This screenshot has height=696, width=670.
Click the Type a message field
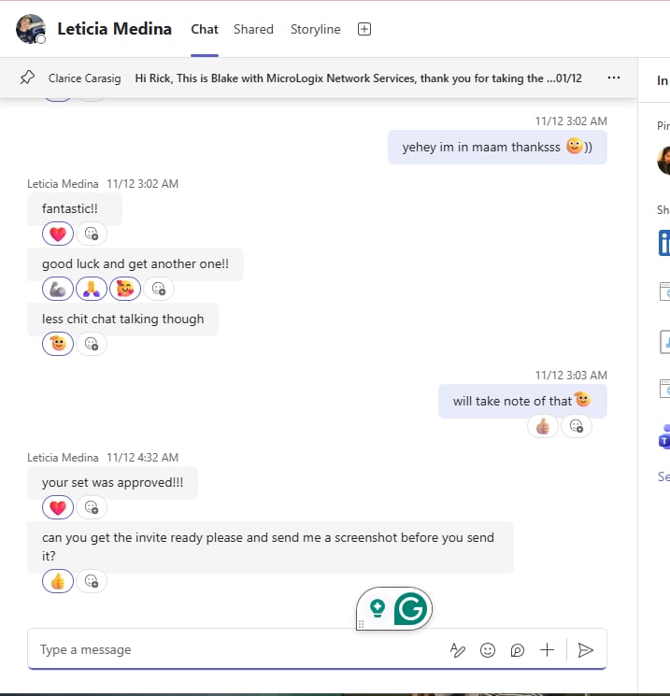pos(240,649)
